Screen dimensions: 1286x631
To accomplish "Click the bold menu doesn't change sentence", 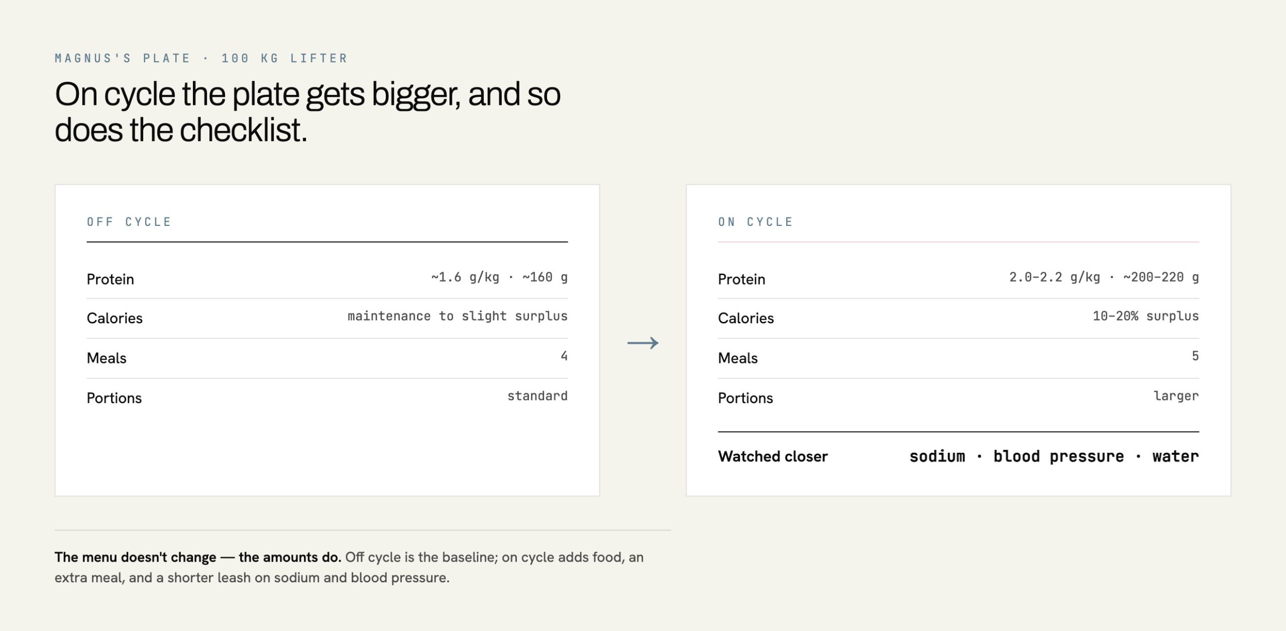I will 198,557.
